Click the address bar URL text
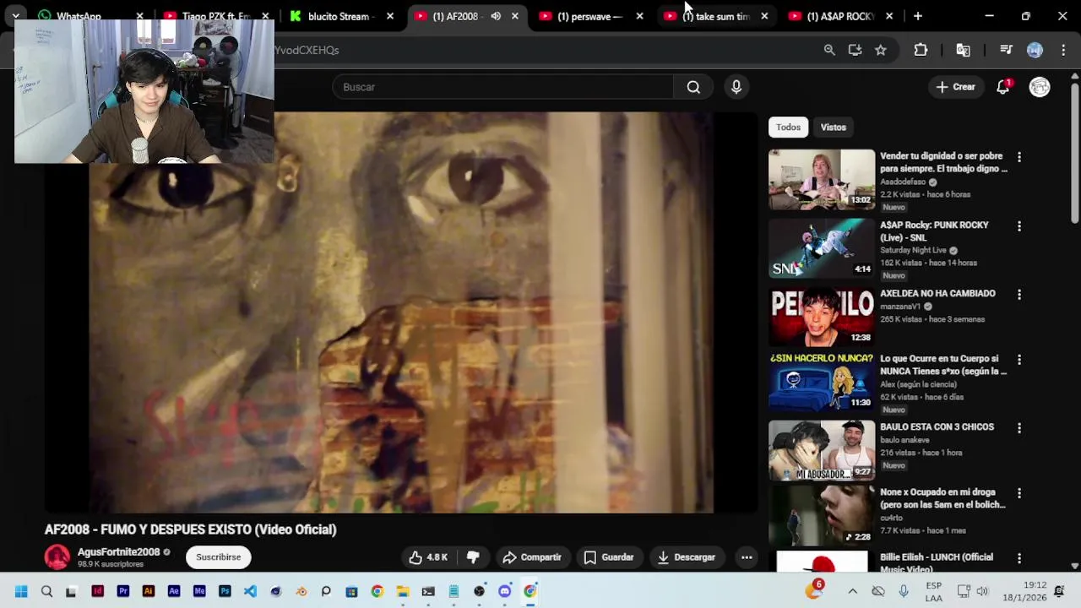This screenshot has width=1081, height=608. tap(307, 50)
